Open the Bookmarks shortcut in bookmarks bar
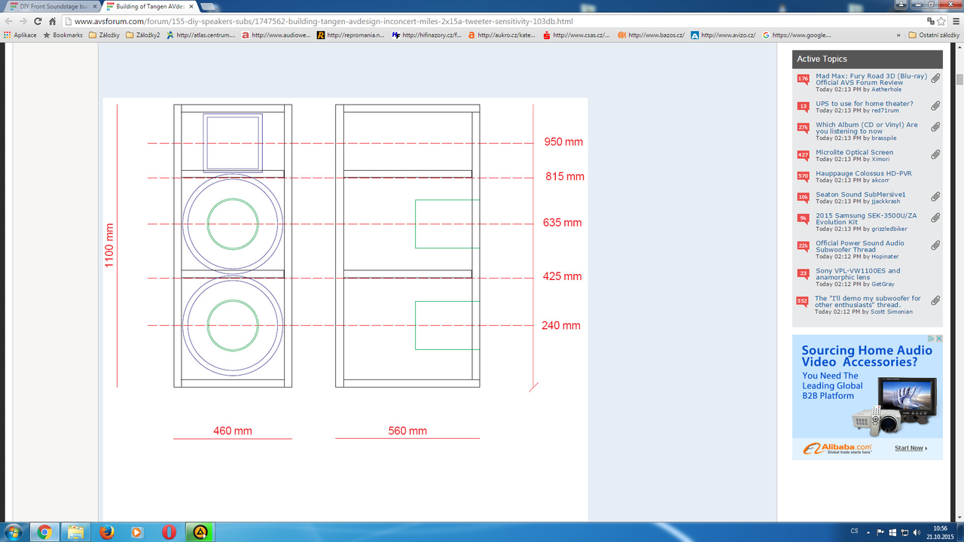 coord(63,35)
